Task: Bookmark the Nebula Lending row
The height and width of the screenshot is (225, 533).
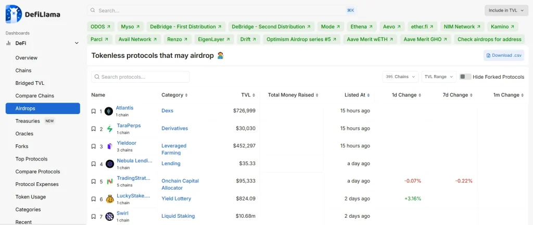Action: point(94,164)
